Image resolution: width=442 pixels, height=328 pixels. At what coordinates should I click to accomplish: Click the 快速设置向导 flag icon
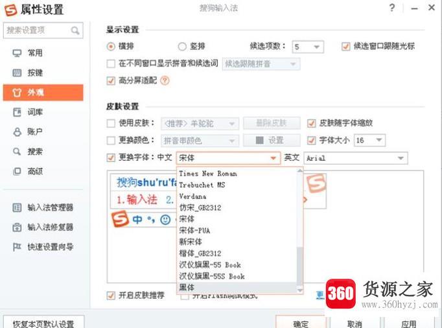click(x=17, y=247)
